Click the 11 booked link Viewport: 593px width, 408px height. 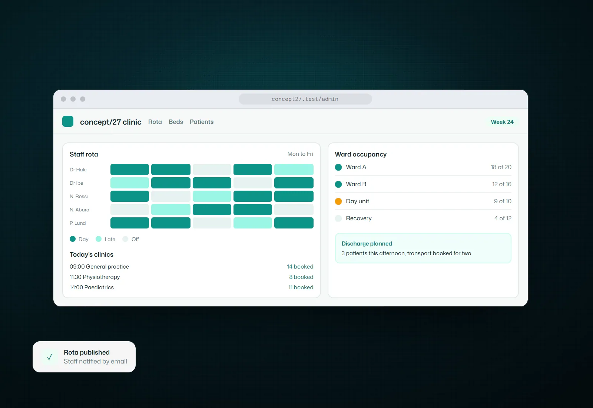[x=301, y=287]
